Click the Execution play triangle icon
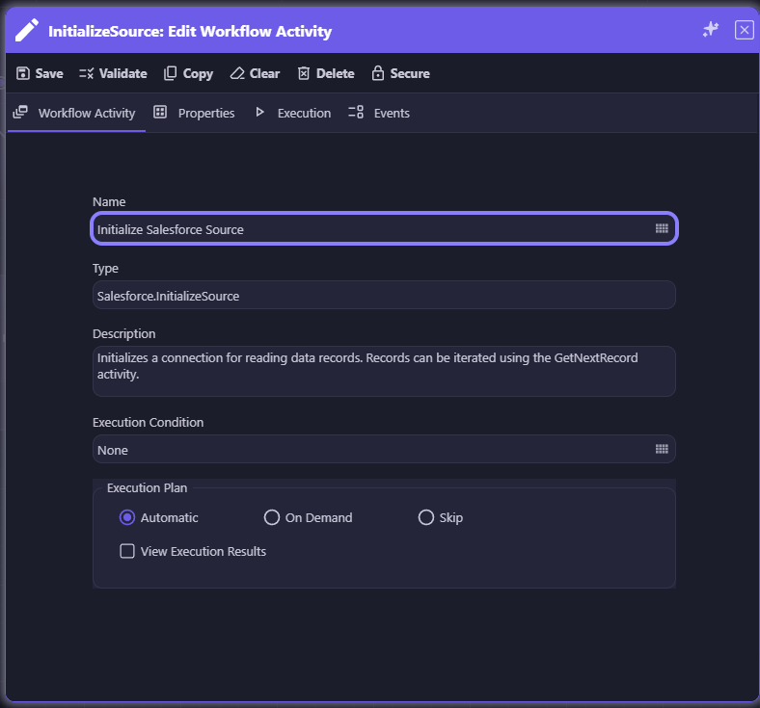The height and width of the screenshot is (708, 760). (259, 113)
